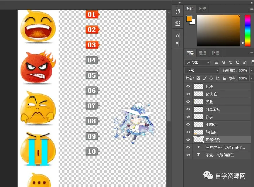Toggle the layer filter on/off switch
The height and width of the screenshot is (187, 254).
(x=253, y=62)
